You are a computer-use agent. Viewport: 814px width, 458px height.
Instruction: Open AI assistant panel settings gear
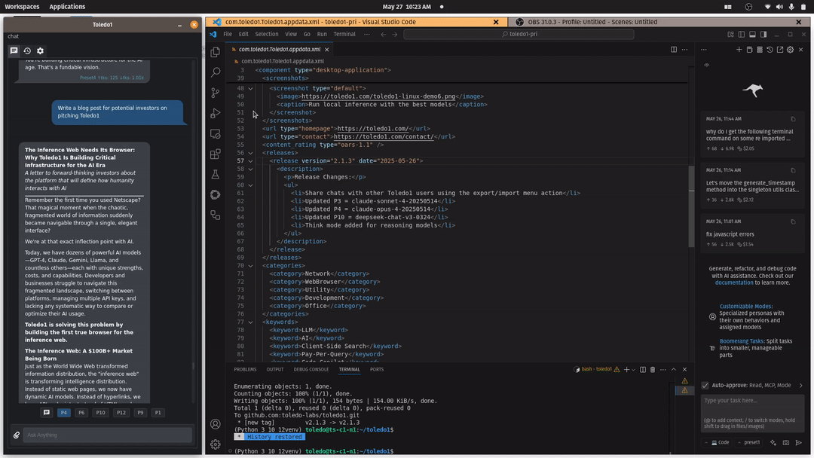790,50
